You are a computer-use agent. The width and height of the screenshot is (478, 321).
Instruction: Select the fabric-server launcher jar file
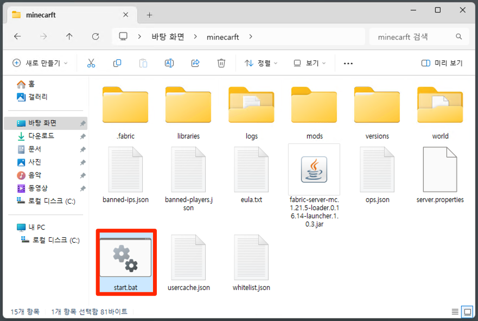(314, 186)
